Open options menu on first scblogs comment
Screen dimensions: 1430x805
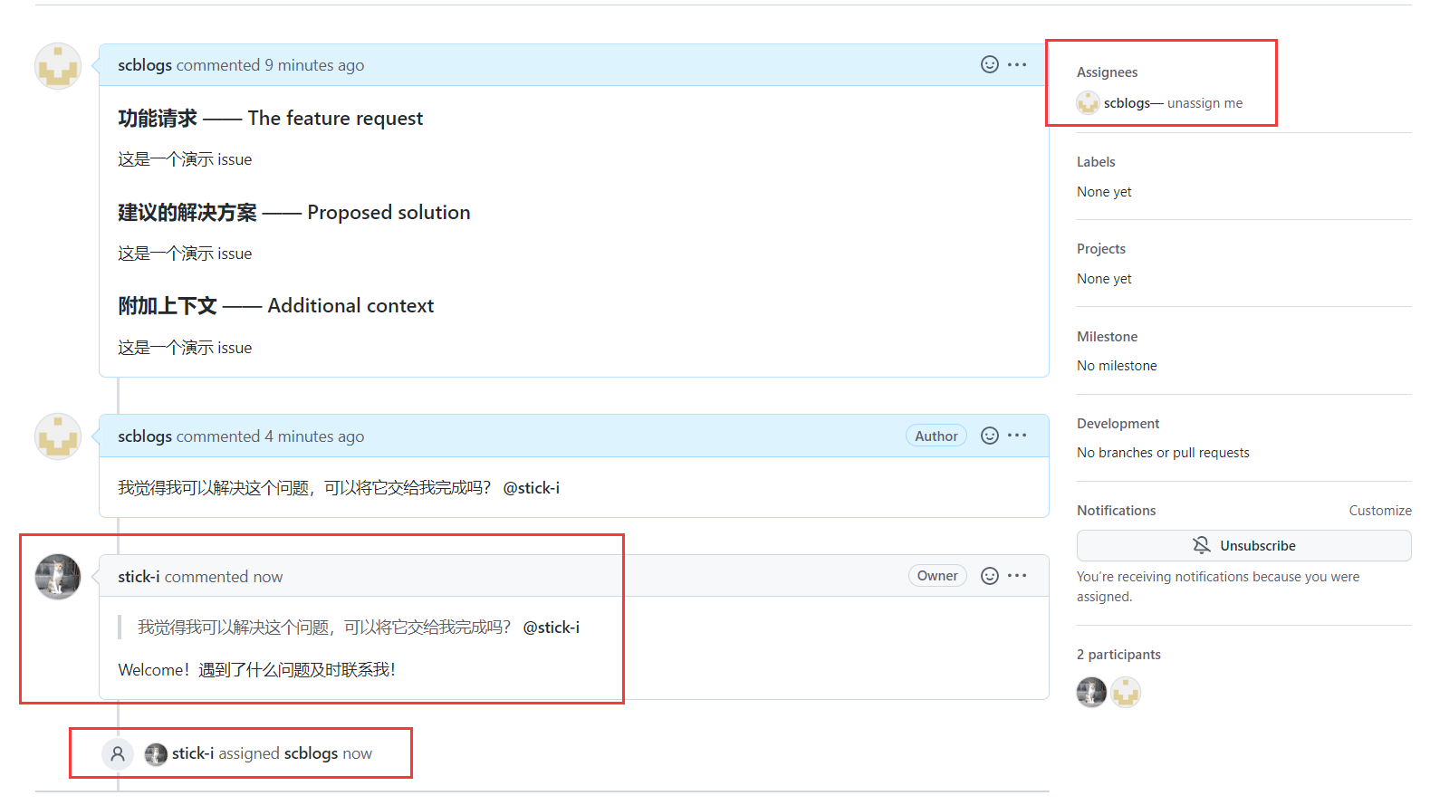pyautogui.click(x=1017, y=64)
